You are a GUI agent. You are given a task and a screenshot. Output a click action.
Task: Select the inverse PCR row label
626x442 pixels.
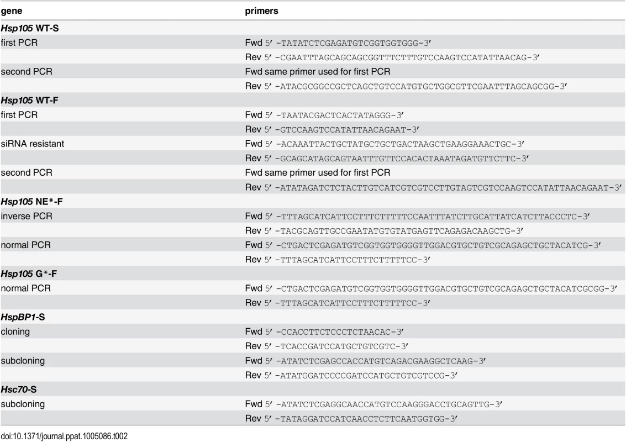27,216
